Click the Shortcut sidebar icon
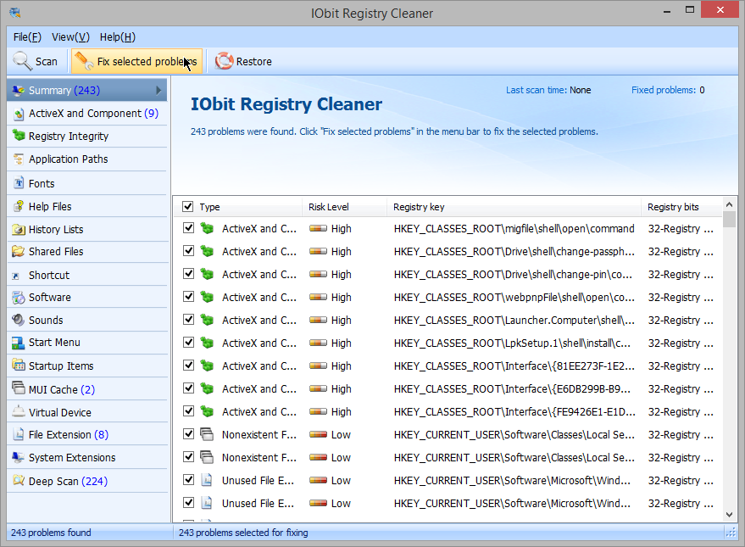This screenshot has height=547, width=745. pyautogui.click(x=16, y=276)
